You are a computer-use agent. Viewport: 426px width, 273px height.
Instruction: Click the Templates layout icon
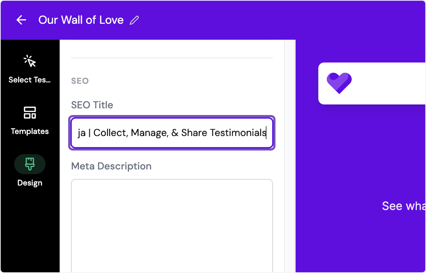30,113
